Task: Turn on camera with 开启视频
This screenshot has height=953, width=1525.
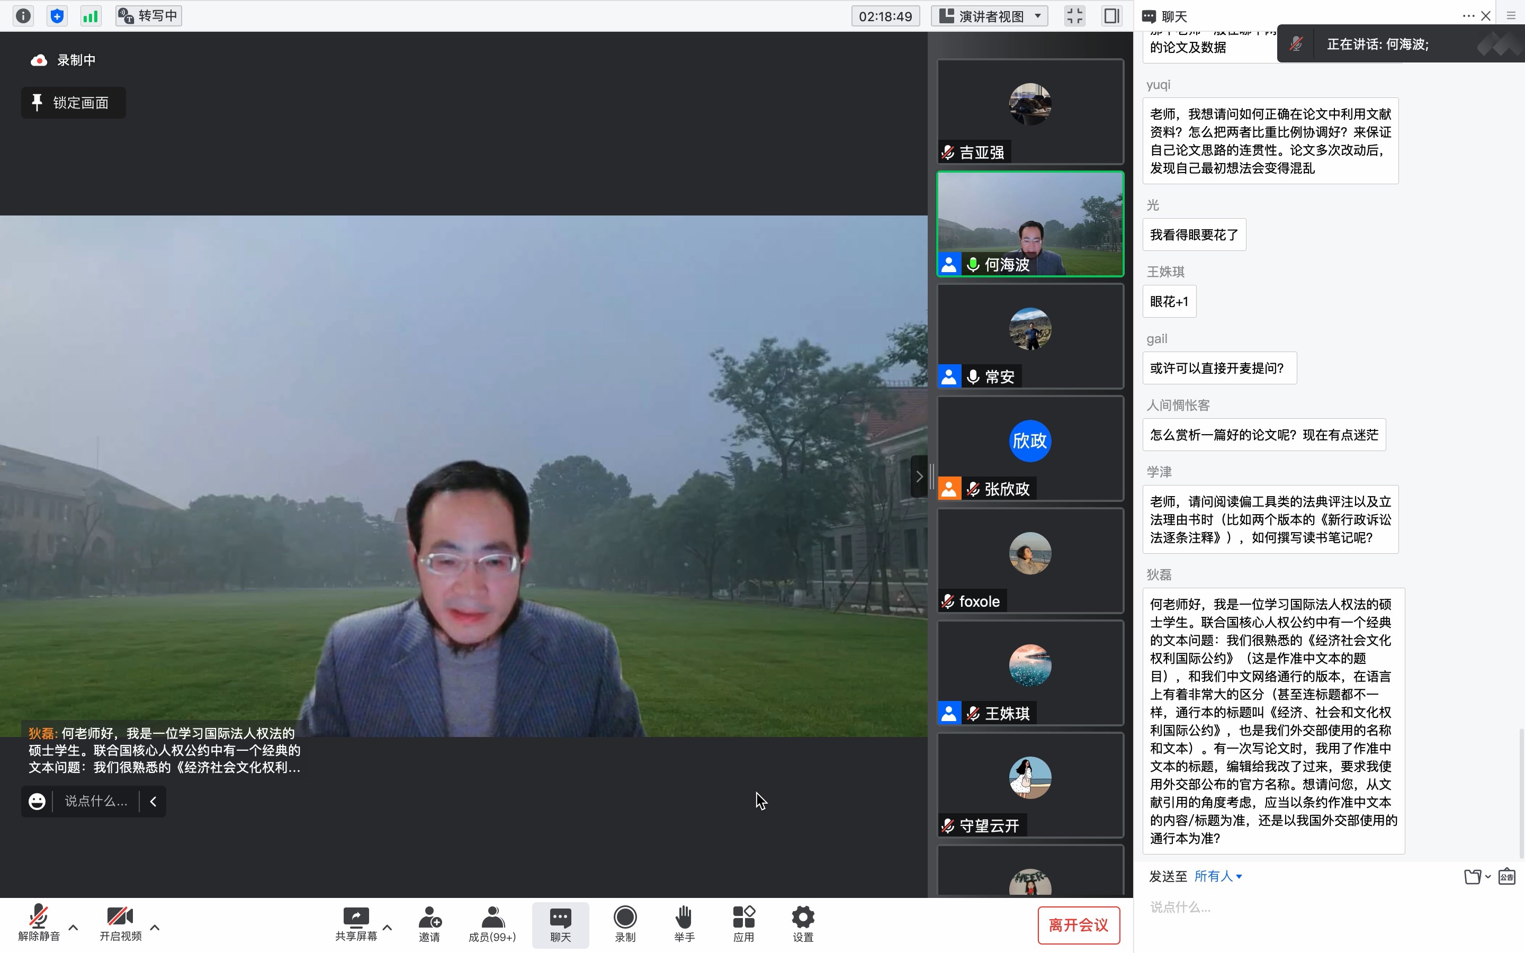Action: 120,923
